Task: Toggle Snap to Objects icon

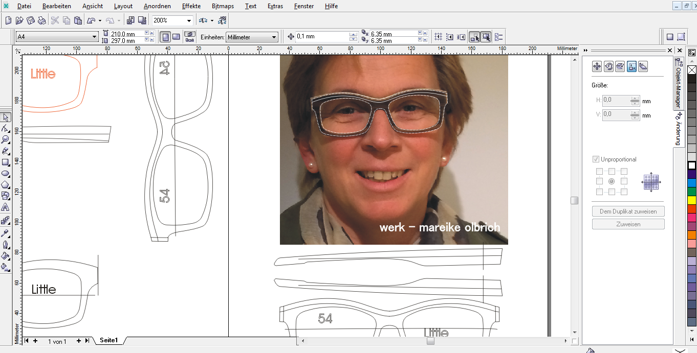Action: [x=461, y=37]
